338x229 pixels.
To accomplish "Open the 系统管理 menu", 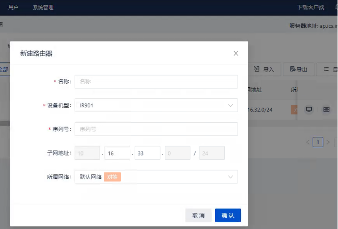I will coord(43,7).
